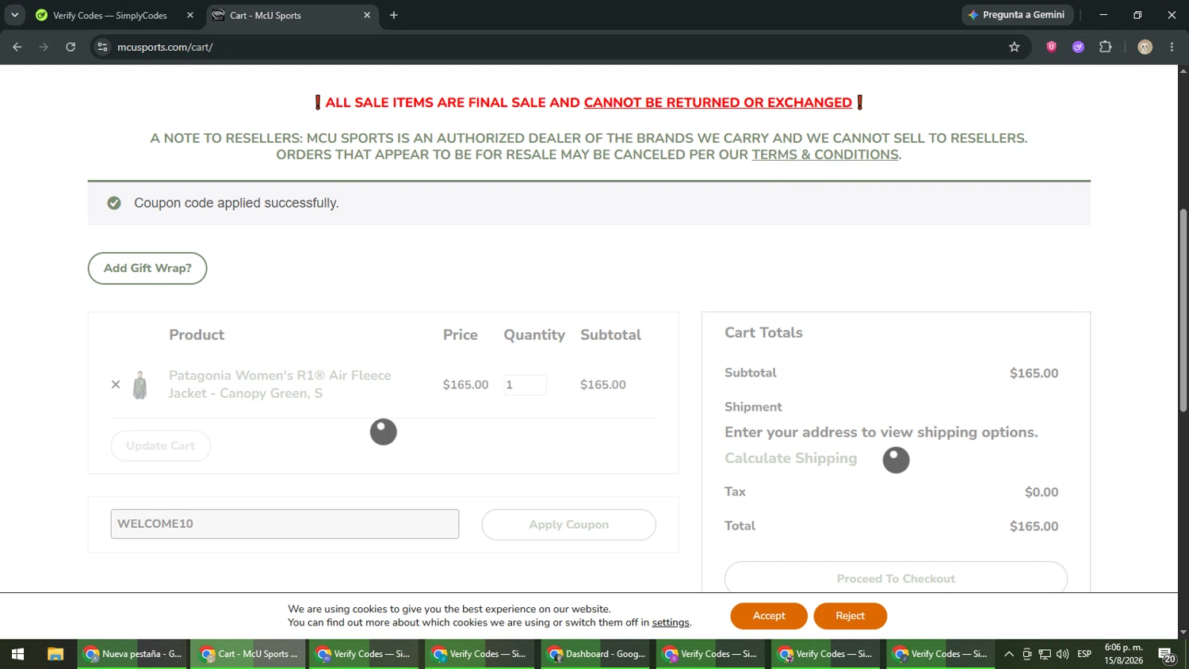1189x669 pixels.
Task: Open the tab search dropdown chevron
Action: 14,15
